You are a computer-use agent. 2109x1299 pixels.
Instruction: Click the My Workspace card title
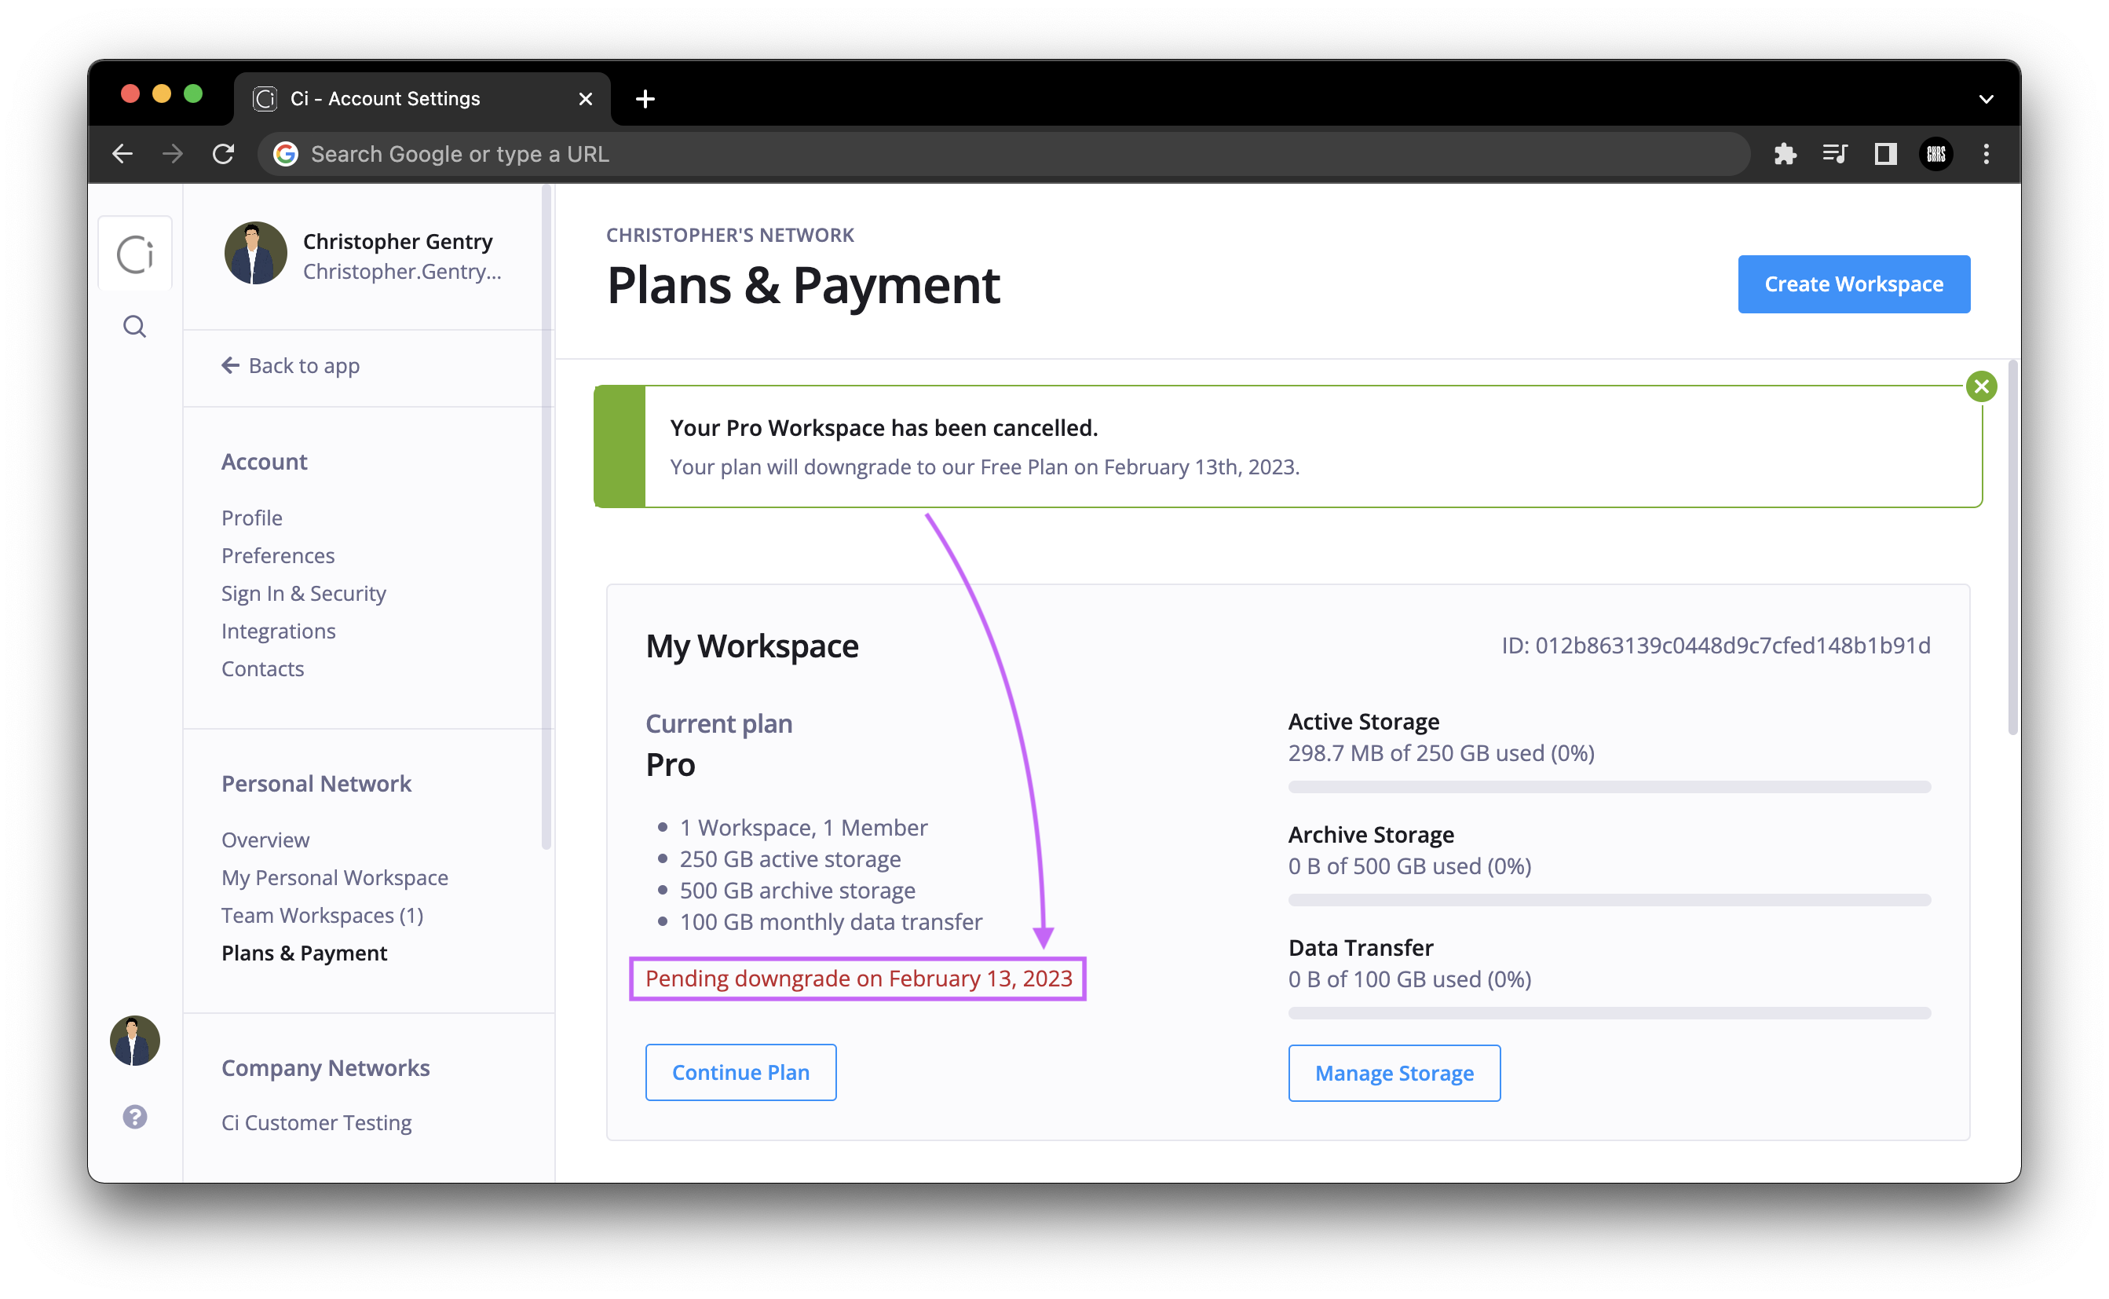pos(751,646)
